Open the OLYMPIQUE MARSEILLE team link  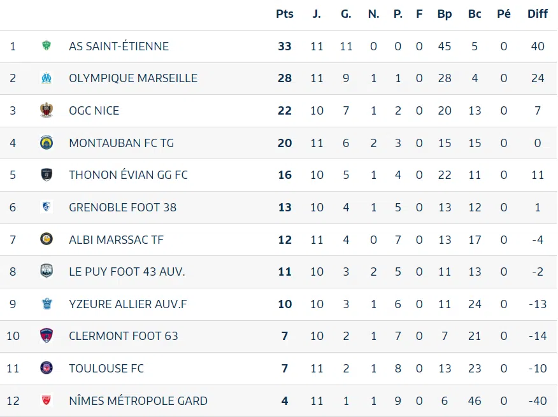tap(133, 78)
